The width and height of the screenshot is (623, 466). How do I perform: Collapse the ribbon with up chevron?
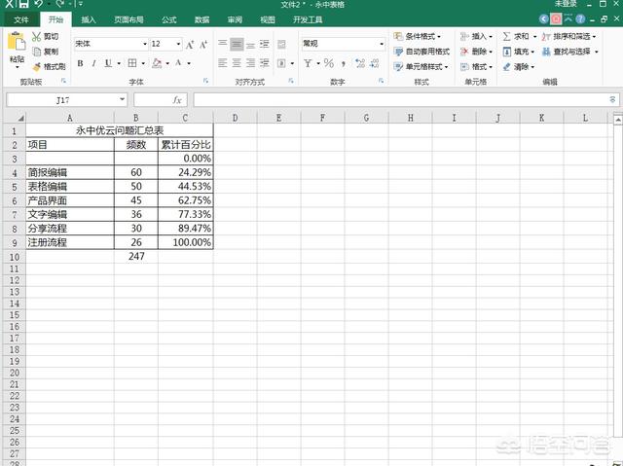568,18
